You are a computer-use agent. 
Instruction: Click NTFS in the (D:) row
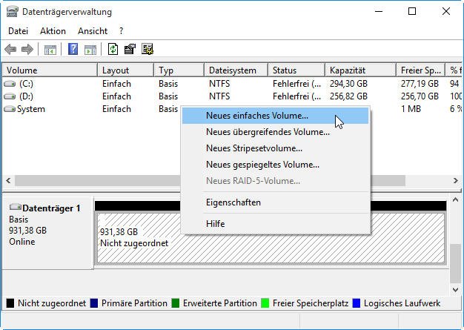pyautogui.click(x=219, y=96)
